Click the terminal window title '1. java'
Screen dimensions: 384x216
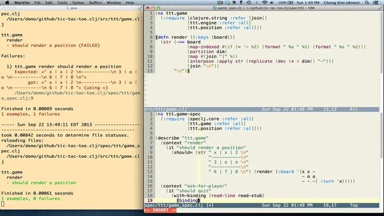point(71,8)
